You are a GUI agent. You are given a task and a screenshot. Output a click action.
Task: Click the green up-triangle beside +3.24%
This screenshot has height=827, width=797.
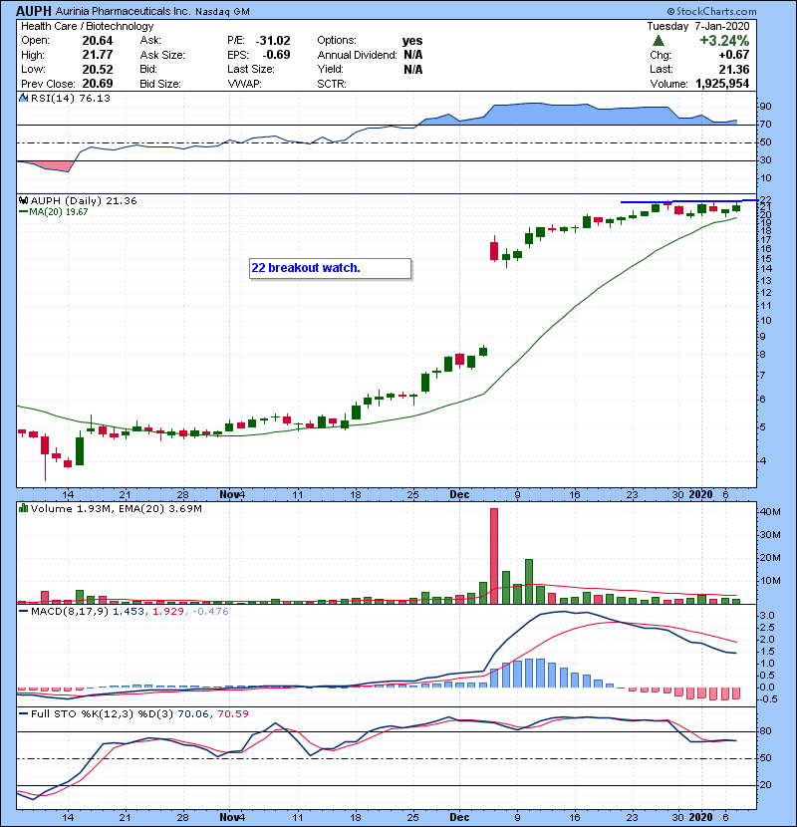(x=659, y=41)
